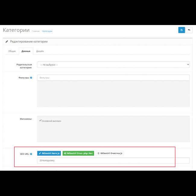Click the green IMSeoUrl Откл. php button
Viewport: 196px width, 196px height.
click(x=78, y=153)
